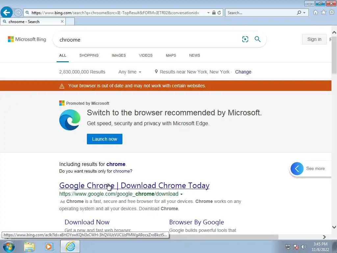Image resolution: width=337 pixels, height=253 pixels.
Task: Open the address bar autocomplete dropdown arrow
Action: [x=208, y=13]
